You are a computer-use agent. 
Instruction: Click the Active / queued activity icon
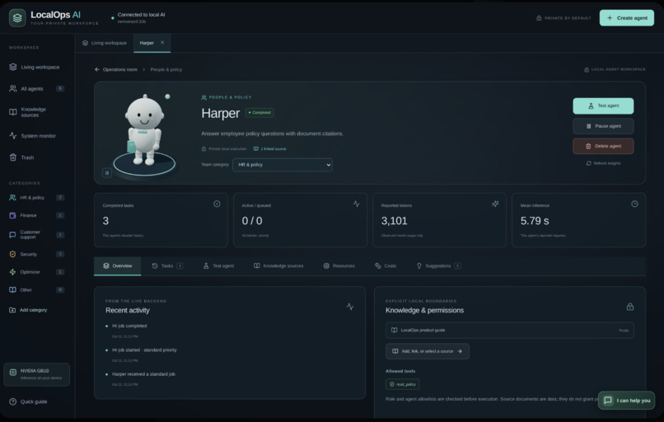click(x=356, y=204)
